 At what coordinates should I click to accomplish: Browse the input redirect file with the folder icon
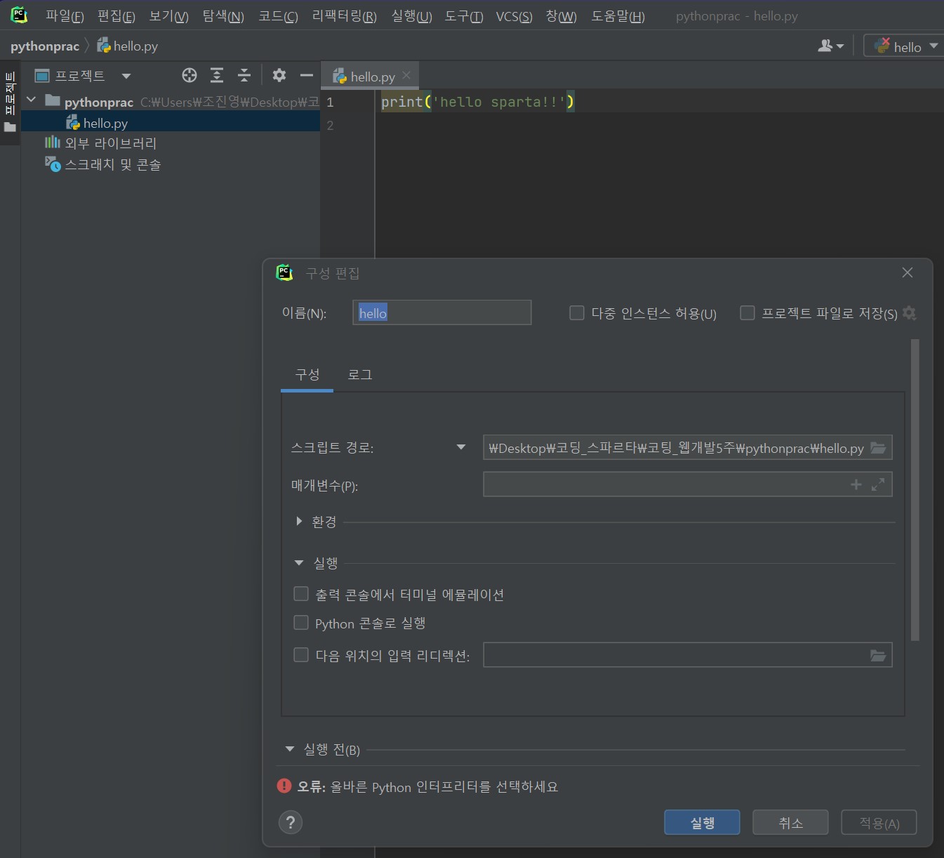(878, 655)
